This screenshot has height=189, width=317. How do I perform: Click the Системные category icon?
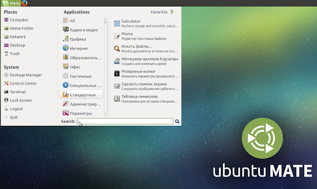click(65, 76)
